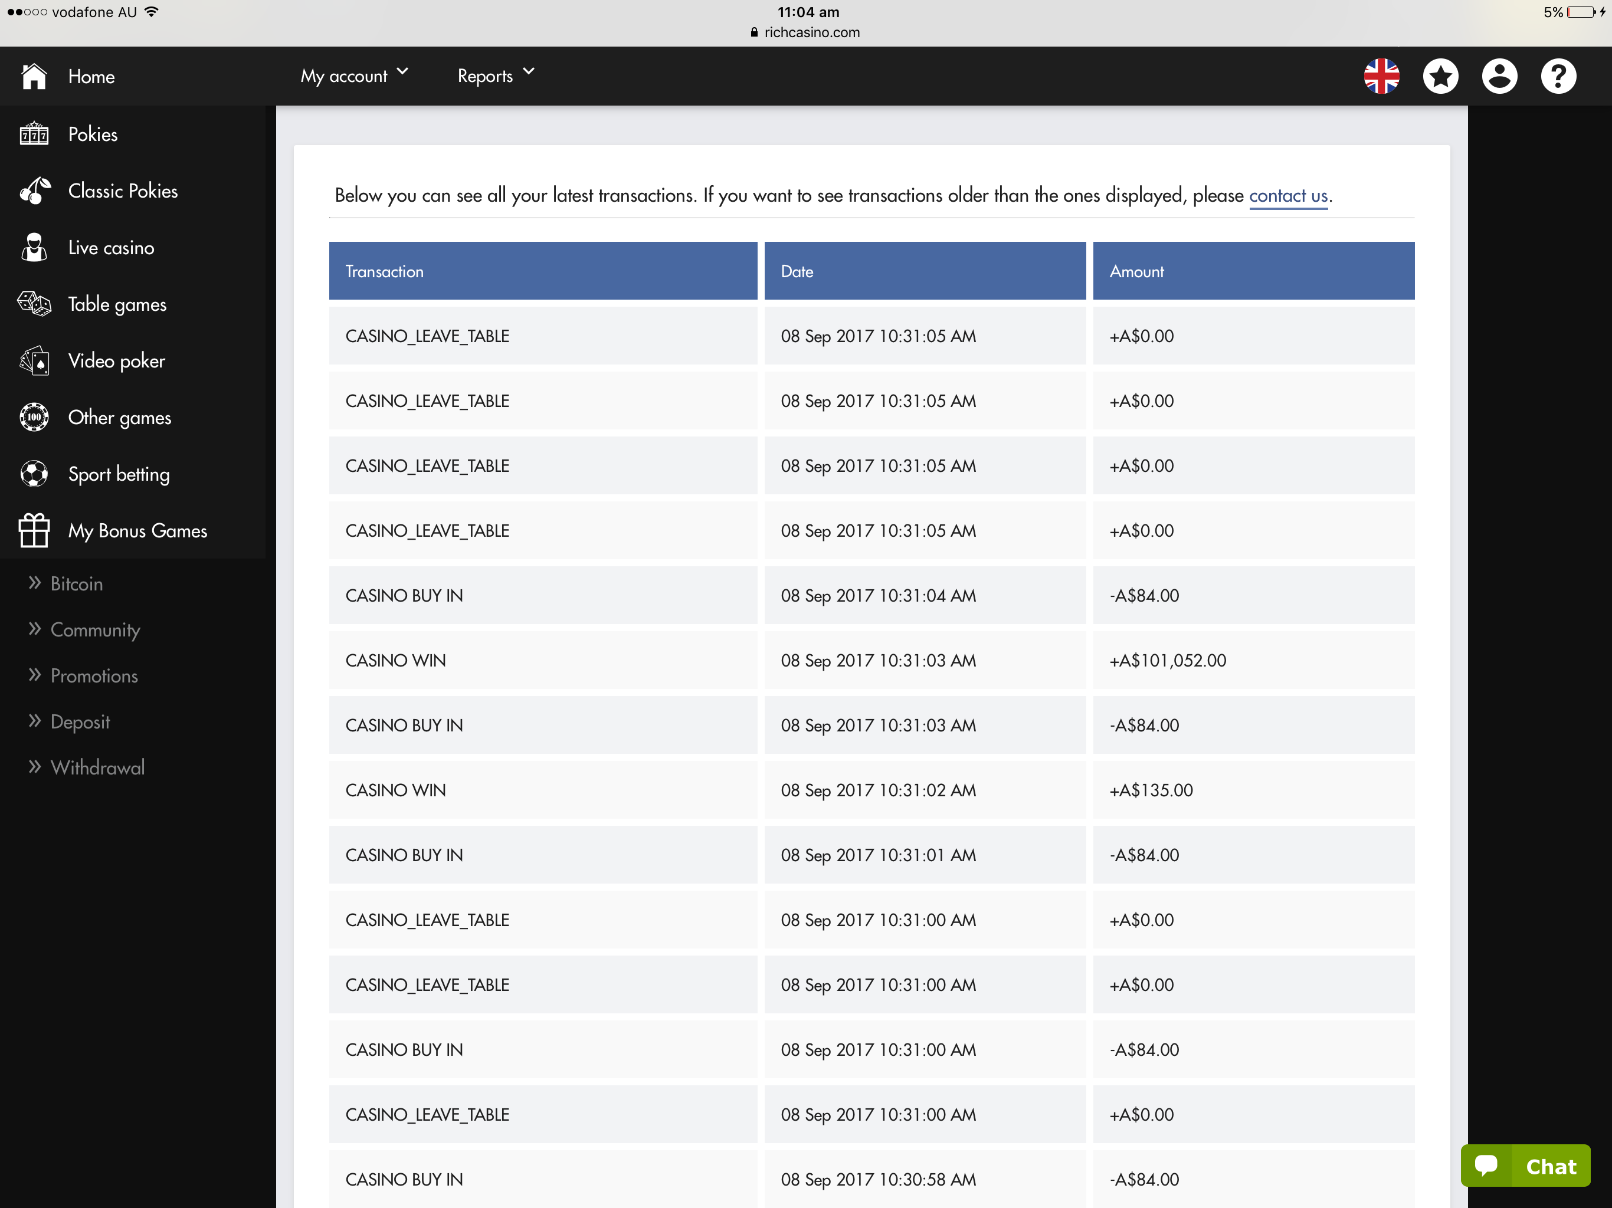Select the +A$135.00 amount cell
The width and height of the screenshot is (1612, 1208).
point(1253,790)
